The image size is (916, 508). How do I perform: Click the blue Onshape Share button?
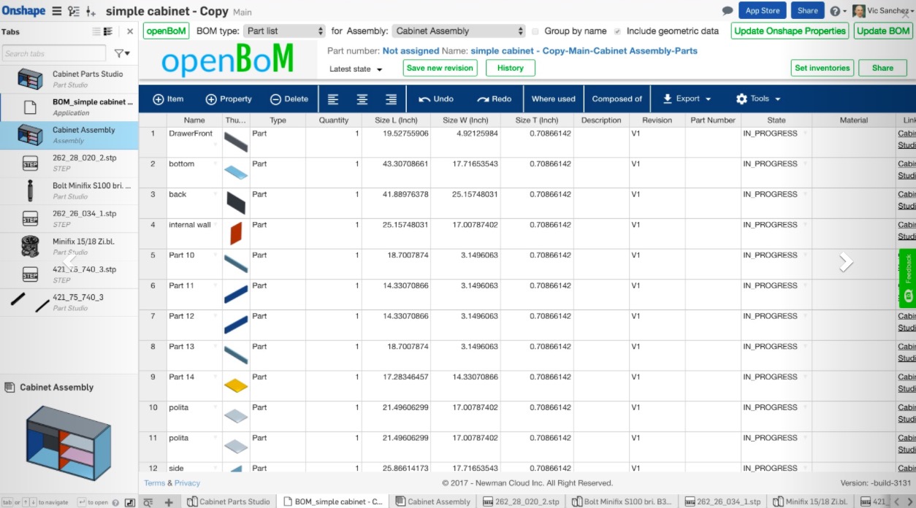[807, 10]
